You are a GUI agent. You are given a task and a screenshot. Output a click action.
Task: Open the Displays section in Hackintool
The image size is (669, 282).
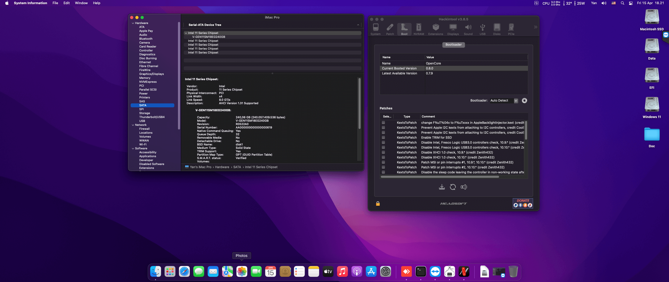coord(453,30)
